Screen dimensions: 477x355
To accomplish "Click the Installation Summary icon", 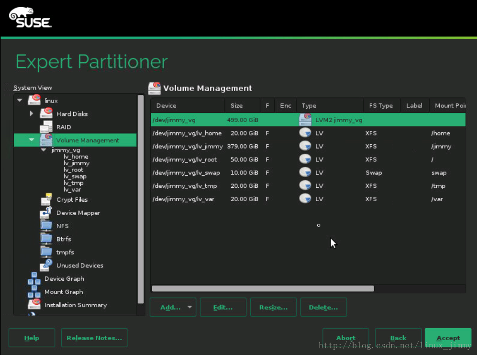I will [34, 304].
